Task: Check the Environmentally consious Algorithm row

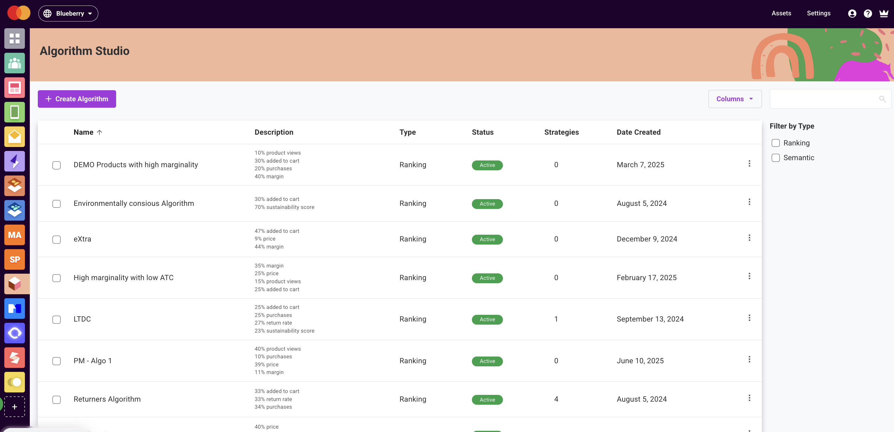Action: pos(57,204)
